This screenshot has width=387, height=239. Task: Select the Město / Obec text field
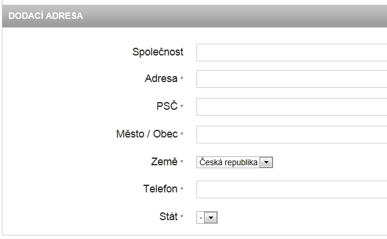point(291,135)
